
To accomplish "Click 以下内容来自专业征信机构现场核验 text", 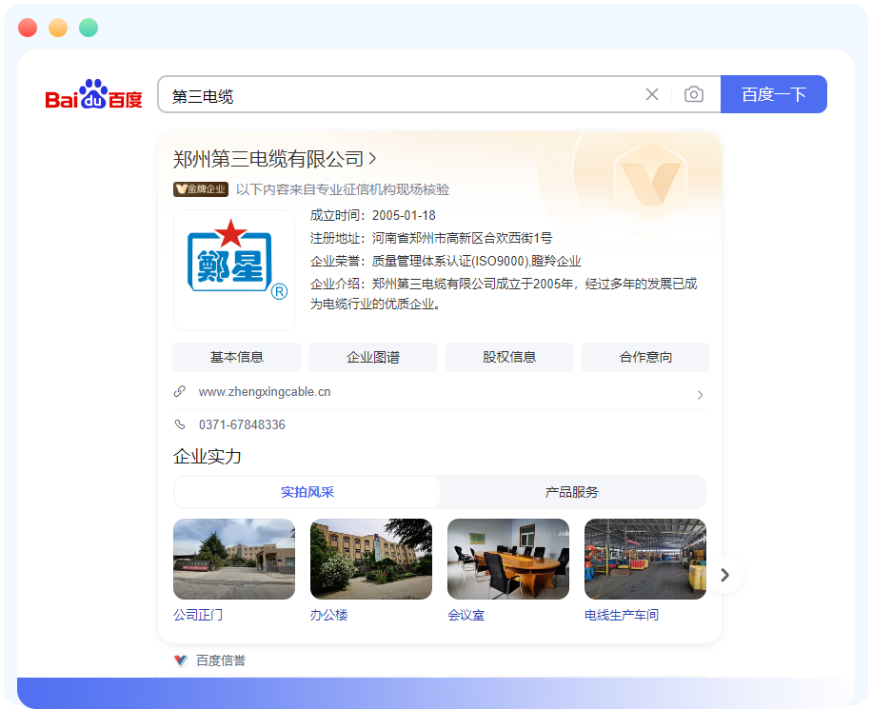I will click(343, 189).
